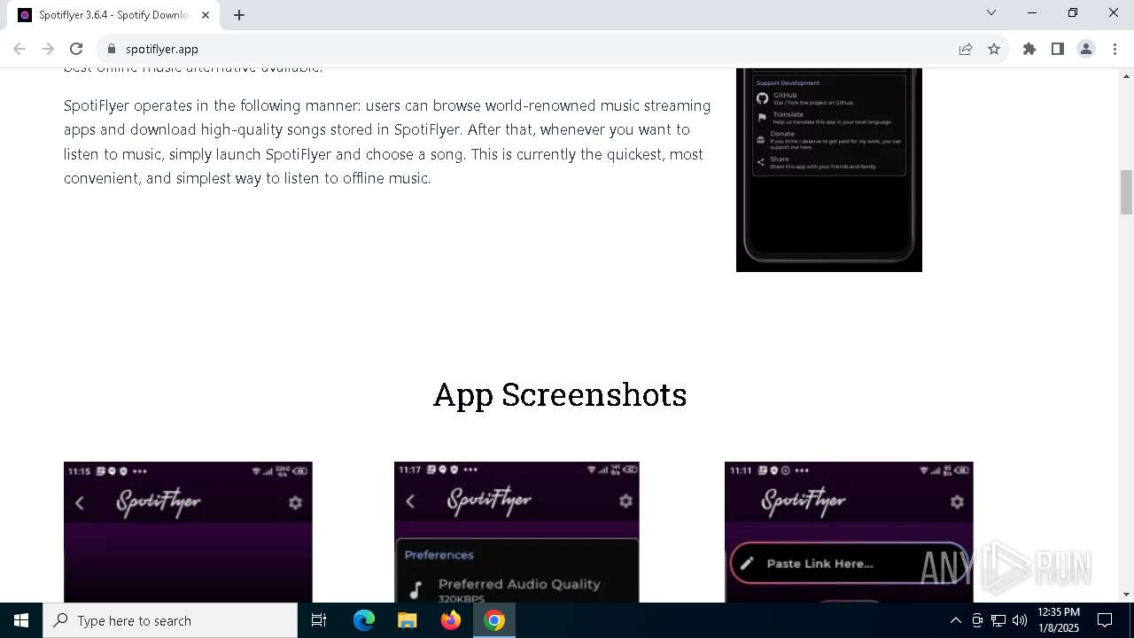
Task: Expand tab search chevron in title bar
Action: pos(991,12)
